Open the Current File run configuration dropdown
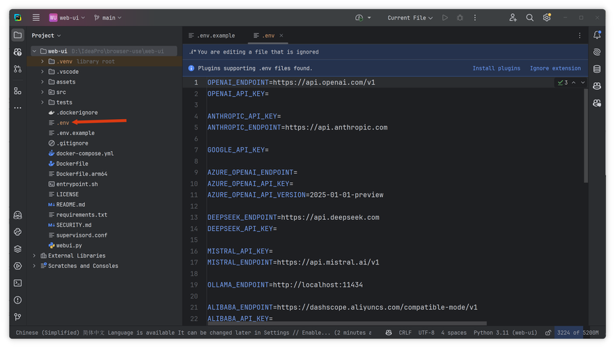 410,17
